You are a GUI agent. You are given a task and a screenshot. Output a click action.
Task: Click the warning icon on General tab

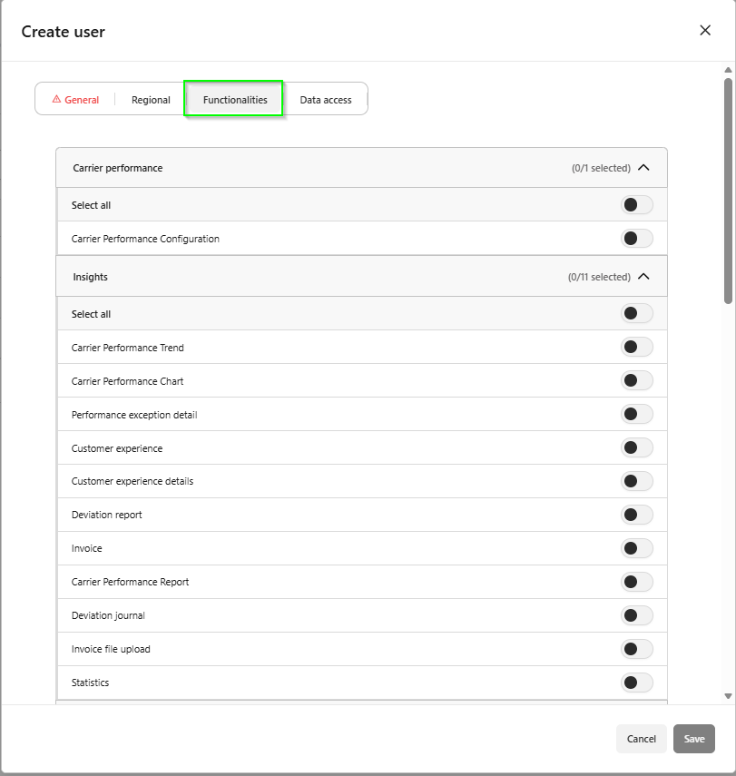point(56,100)
